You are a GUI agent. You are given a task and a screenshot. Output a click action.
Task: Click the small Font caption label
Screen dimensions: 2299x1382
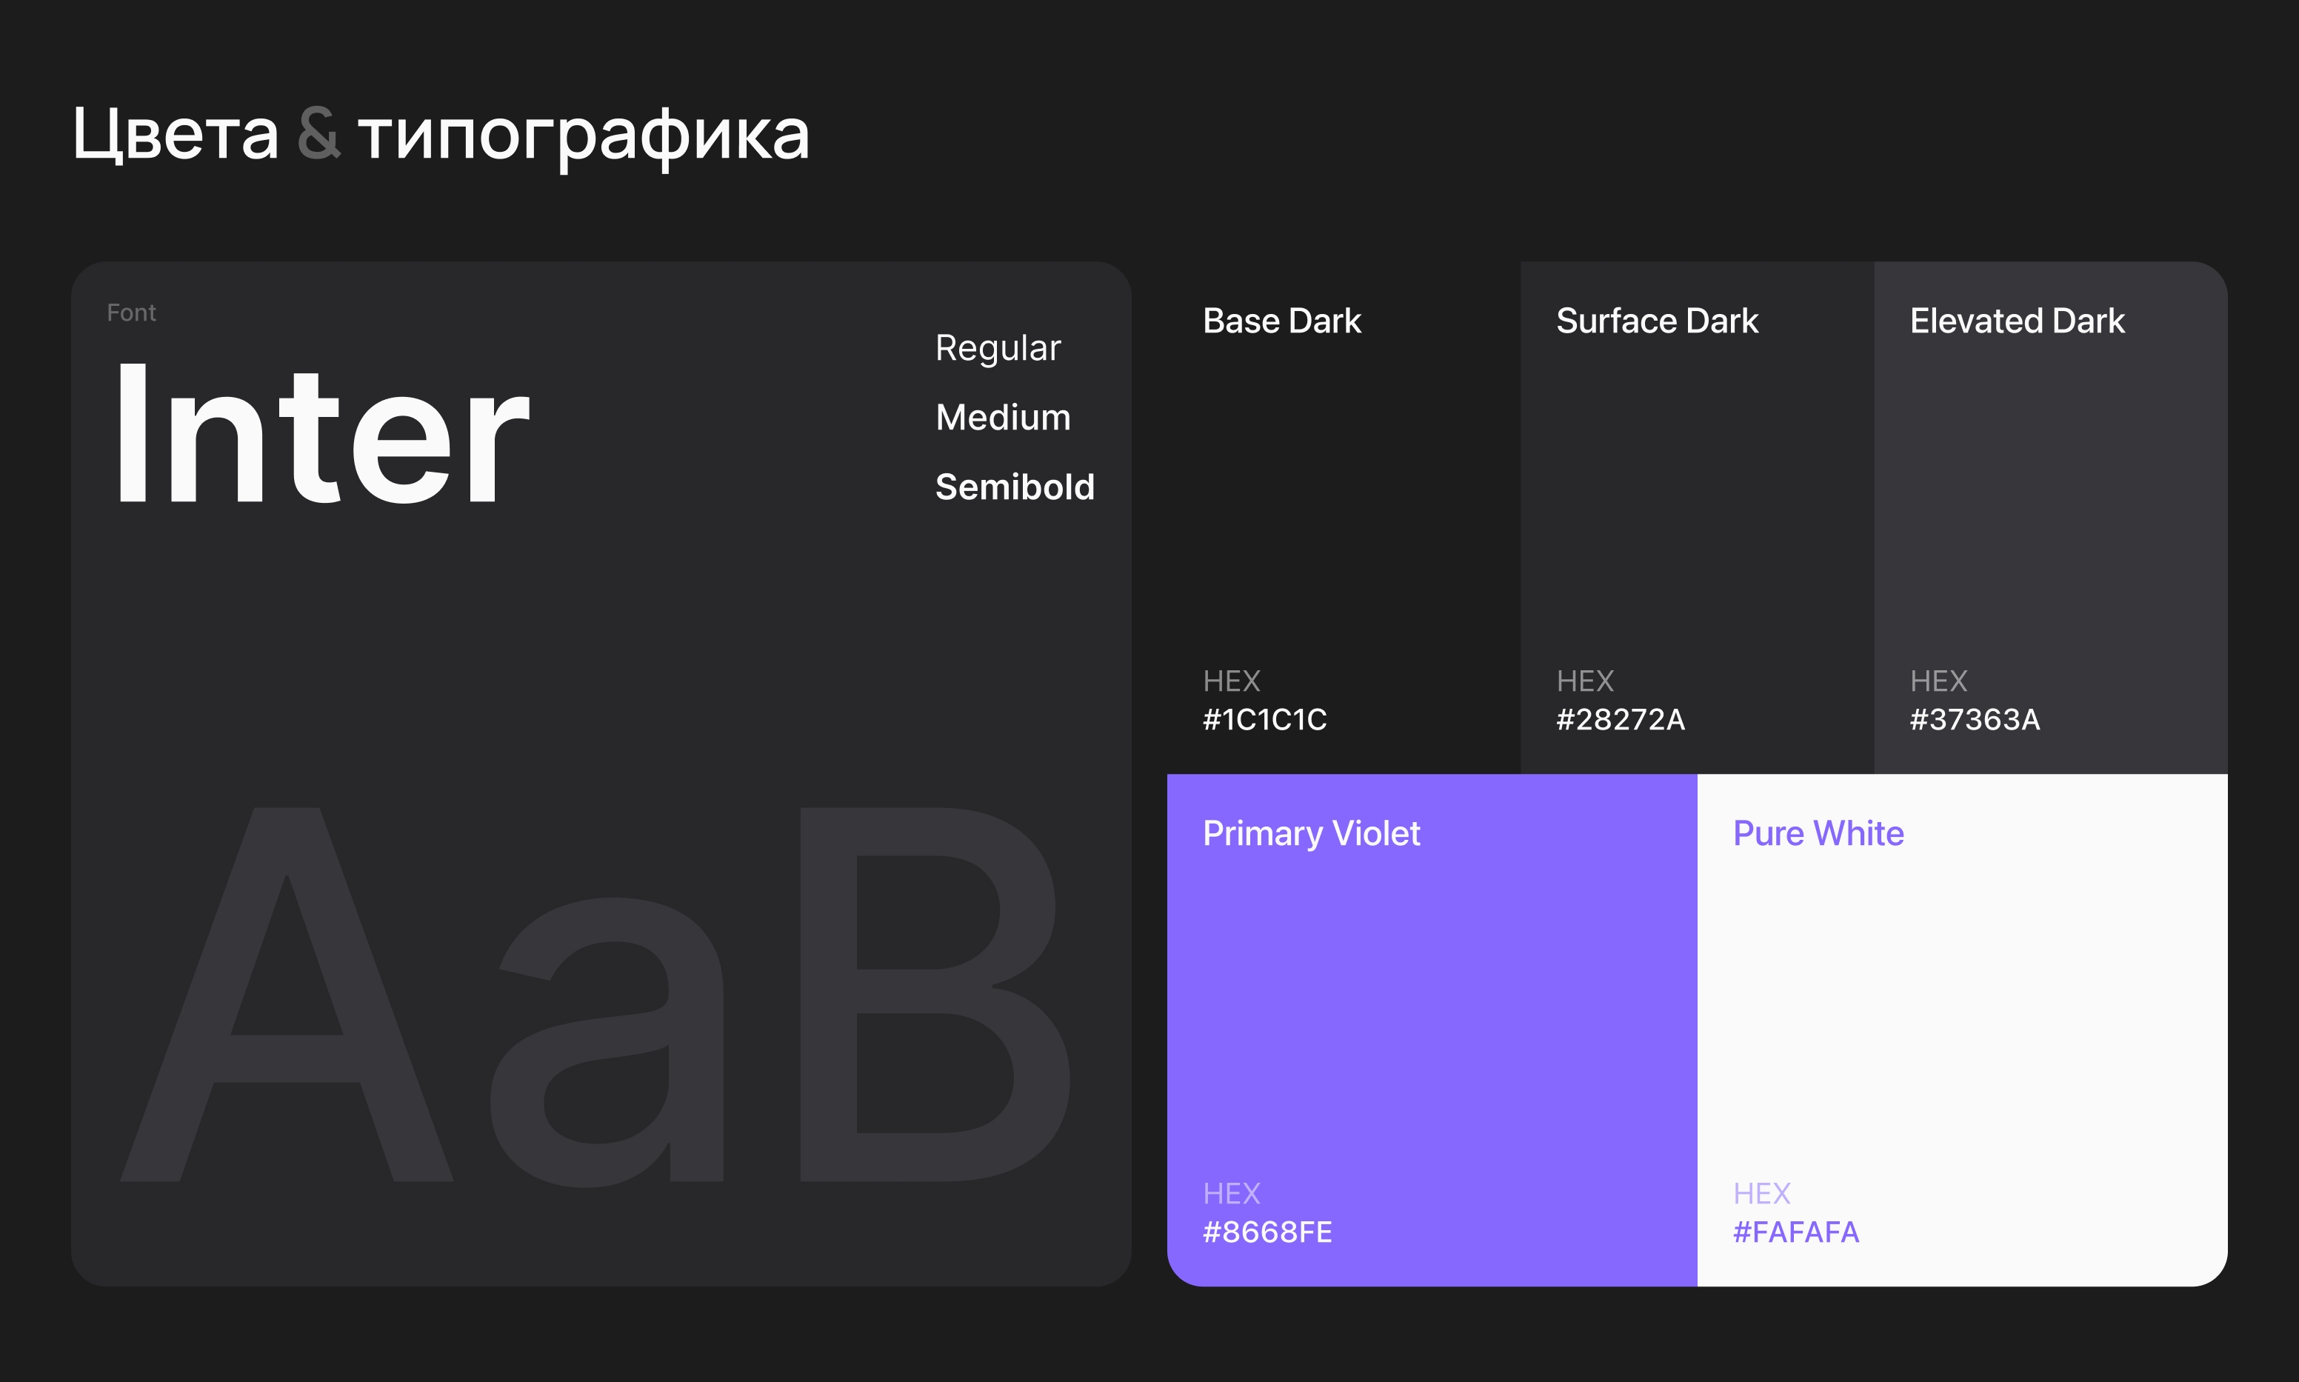[131, 313]
